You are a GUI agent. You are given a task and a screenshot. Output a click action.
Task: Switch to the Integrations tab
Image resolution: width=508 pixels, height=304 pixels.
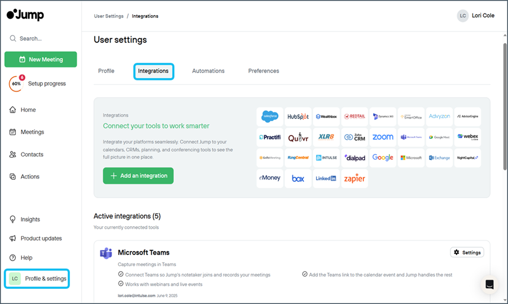(154, 71)
